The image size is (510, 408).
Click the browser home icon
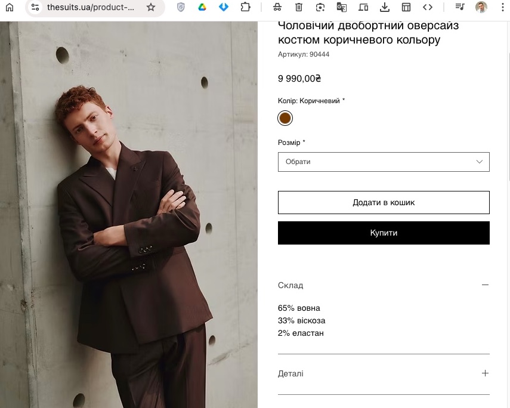pyautogui.click(x=10, y=7)
